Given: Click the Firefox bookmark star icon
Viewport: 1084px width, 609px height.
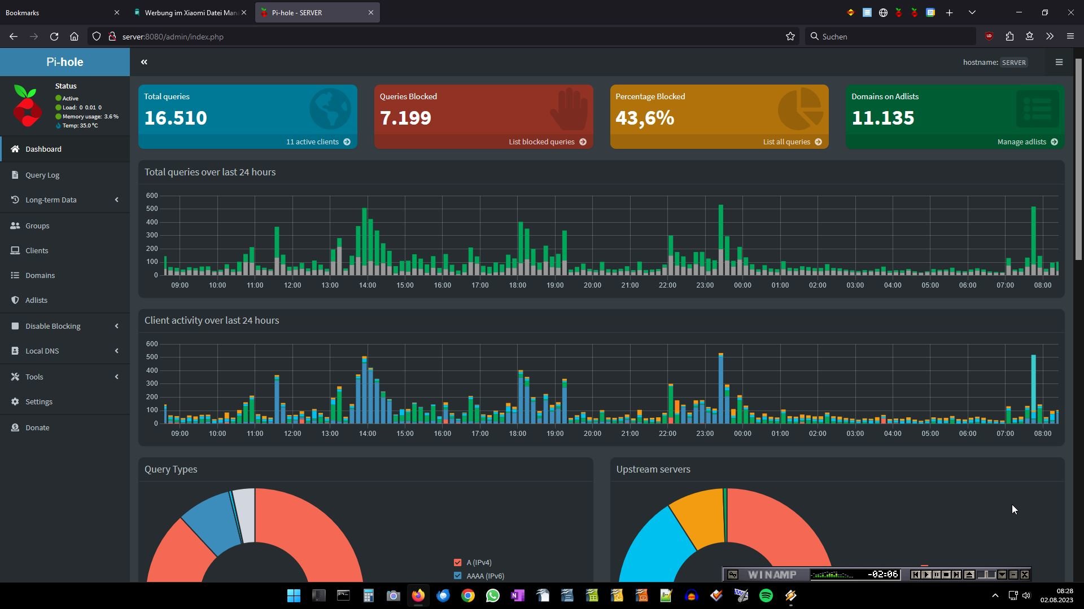Looking at the screenshot, I should [x=790, y=37].
